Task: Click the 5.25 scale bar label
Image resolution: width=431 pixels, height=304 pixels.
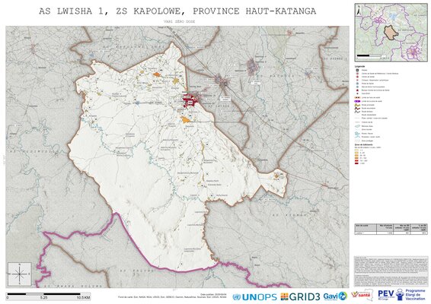Action: pyautogui.click(x=44, y=298)
